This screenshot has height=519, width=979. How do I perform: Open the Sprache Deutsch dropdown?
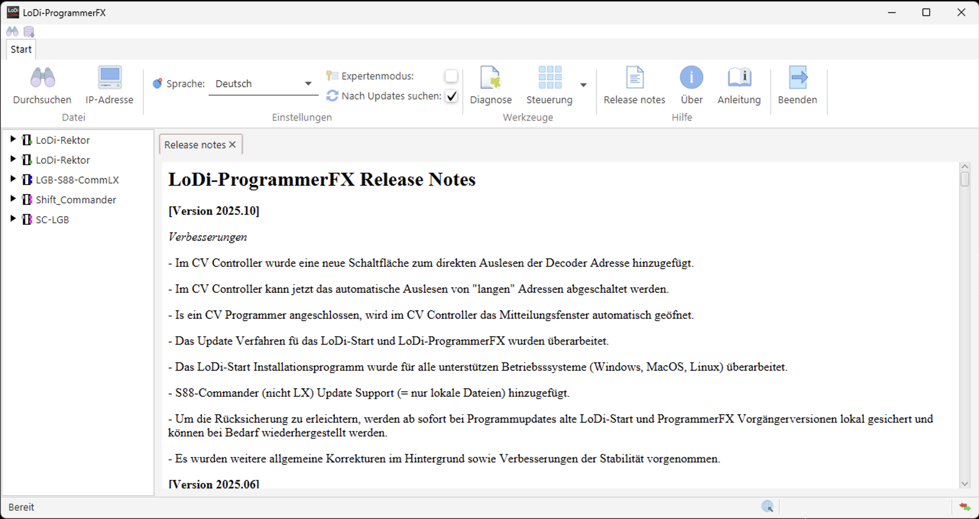click(263, 84)
